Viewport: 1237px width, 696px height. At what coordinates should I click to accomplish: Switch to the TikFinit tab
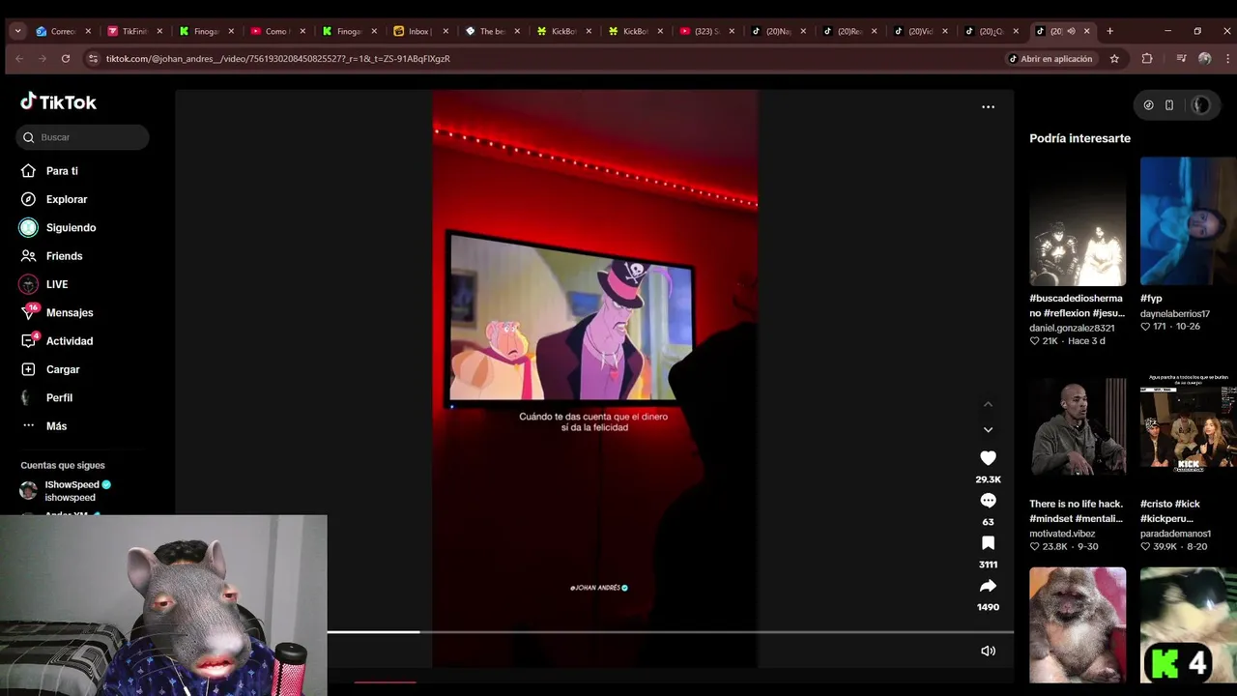click(132, 31)
